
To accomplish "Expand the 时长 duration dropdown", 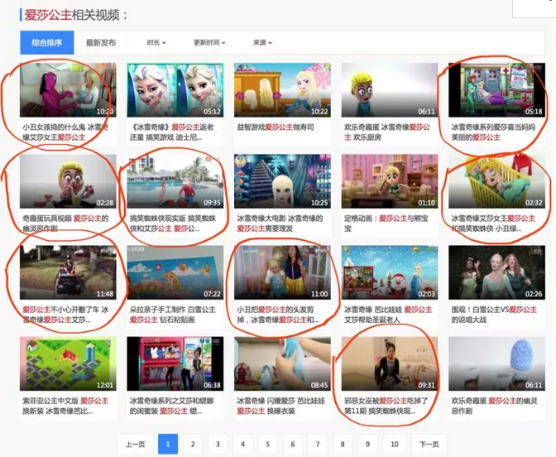I will 156,42.
